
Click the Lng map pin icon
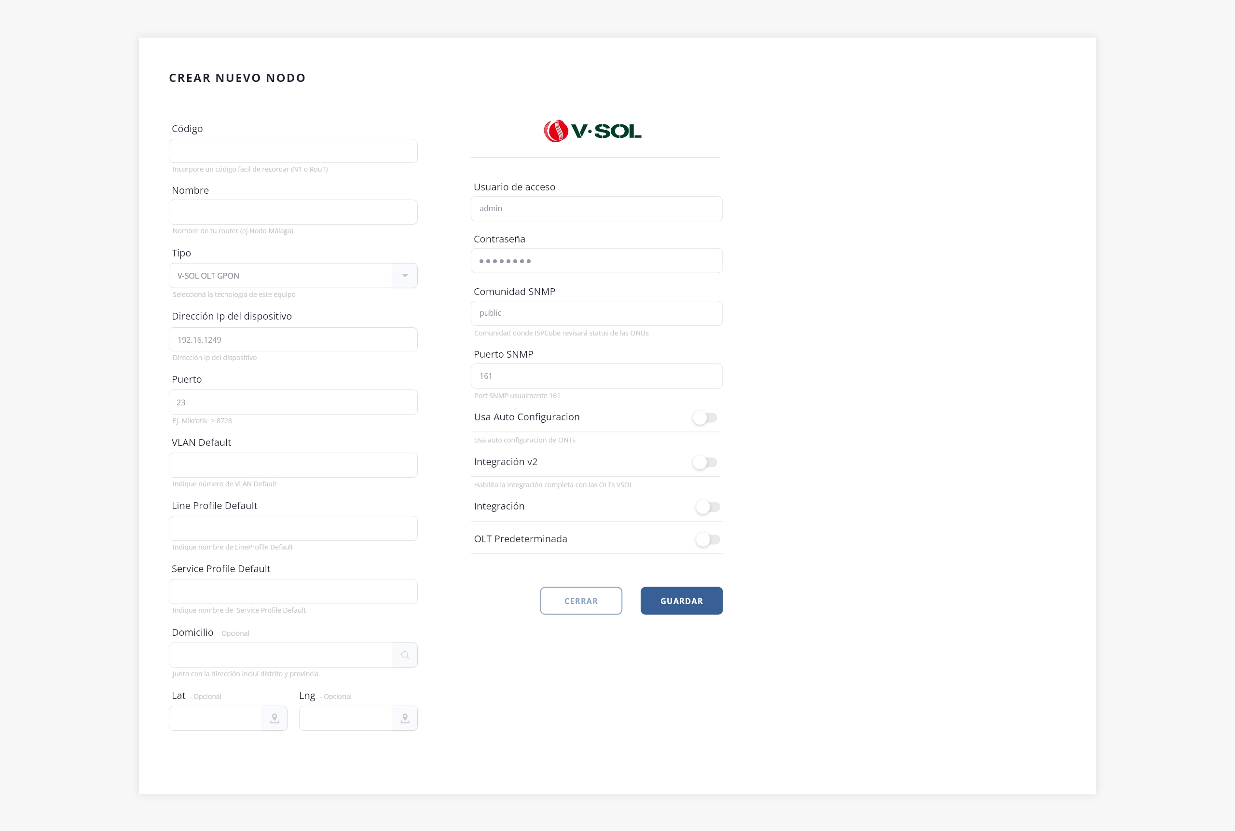(x=405, y=718)
